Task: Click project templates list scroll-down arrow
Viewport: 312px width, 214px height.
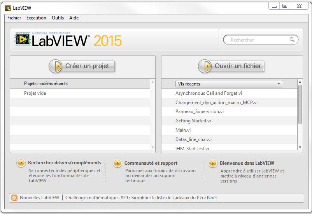Action: [152, 147]
